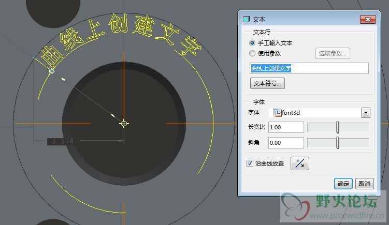The width and height of the screenshot is (389, 225).
Task: Click the 文本 dialog title icon
Action: pyautogui.click(x=246, y=19)
